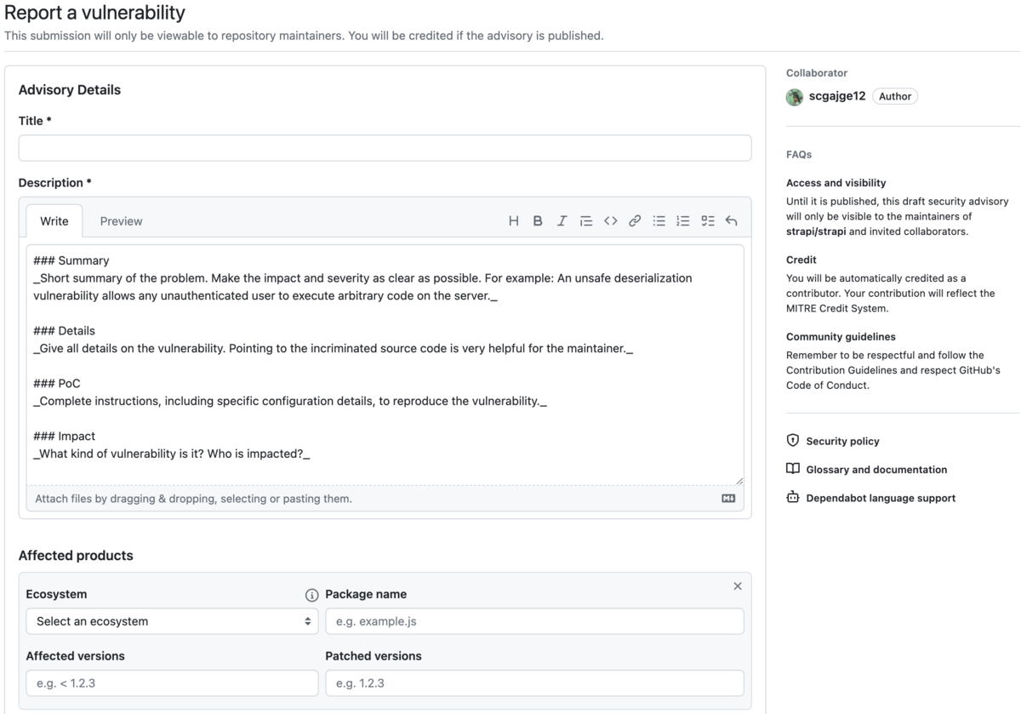Click the shield icon for Security policy
This screenshot has height=714, width=1021.
[793, 441]
